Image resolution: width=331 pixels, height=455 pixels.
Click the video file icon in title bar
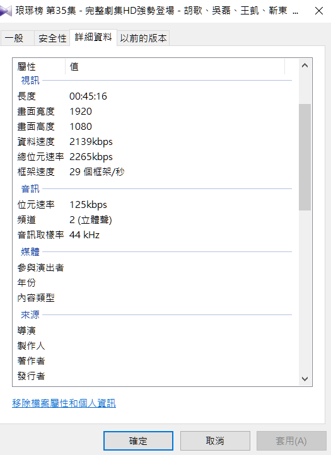tap(6, 11)
